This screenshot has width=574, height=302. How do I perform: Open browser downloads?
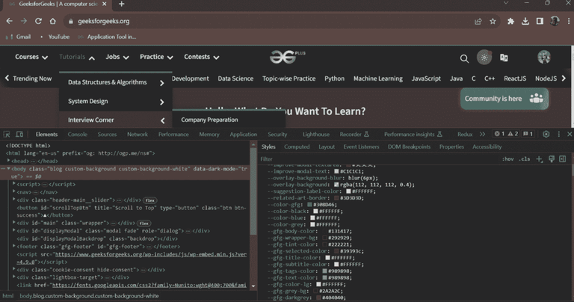click(x=525, y=21)
